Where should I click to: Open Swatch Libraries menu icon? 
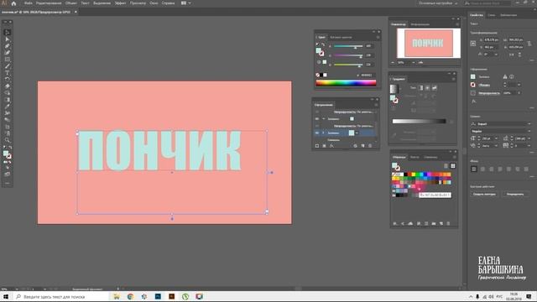point(395,224)
